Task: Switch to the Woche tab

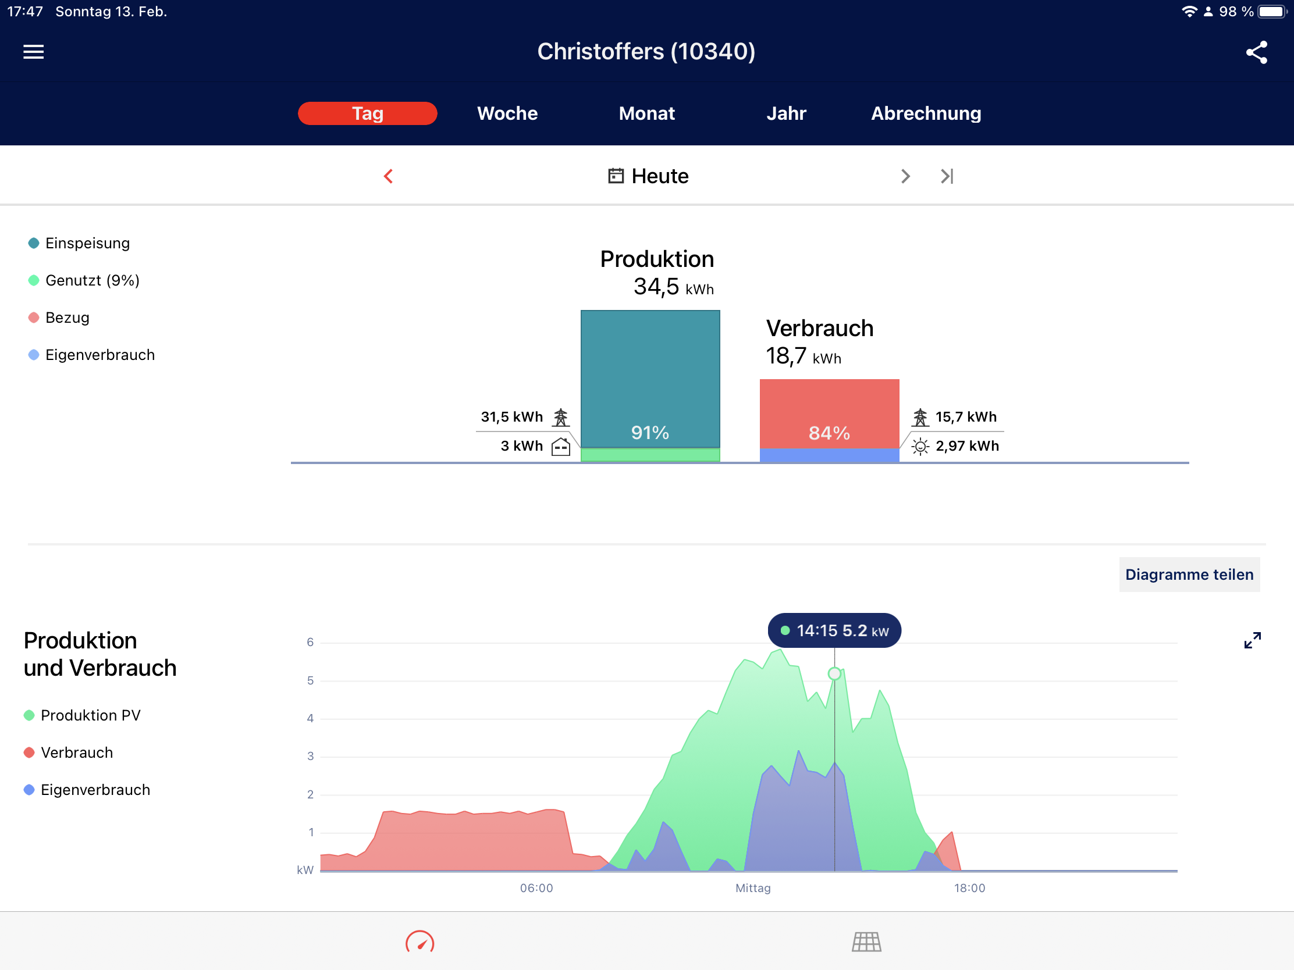Action: click(507, 113)
